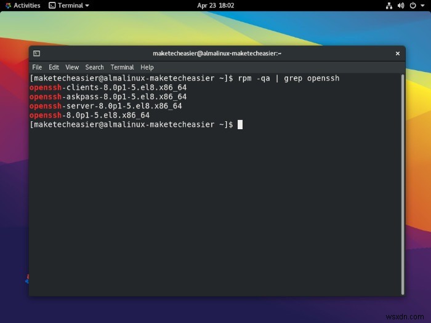Open the clock showing Apr 23 18:02
The height and width of the screenshot is (323, 431).
coord(216,6)
